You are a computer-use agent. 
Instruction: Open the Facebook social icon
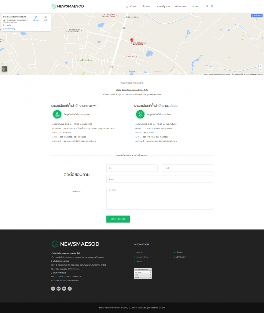[53, 289]
